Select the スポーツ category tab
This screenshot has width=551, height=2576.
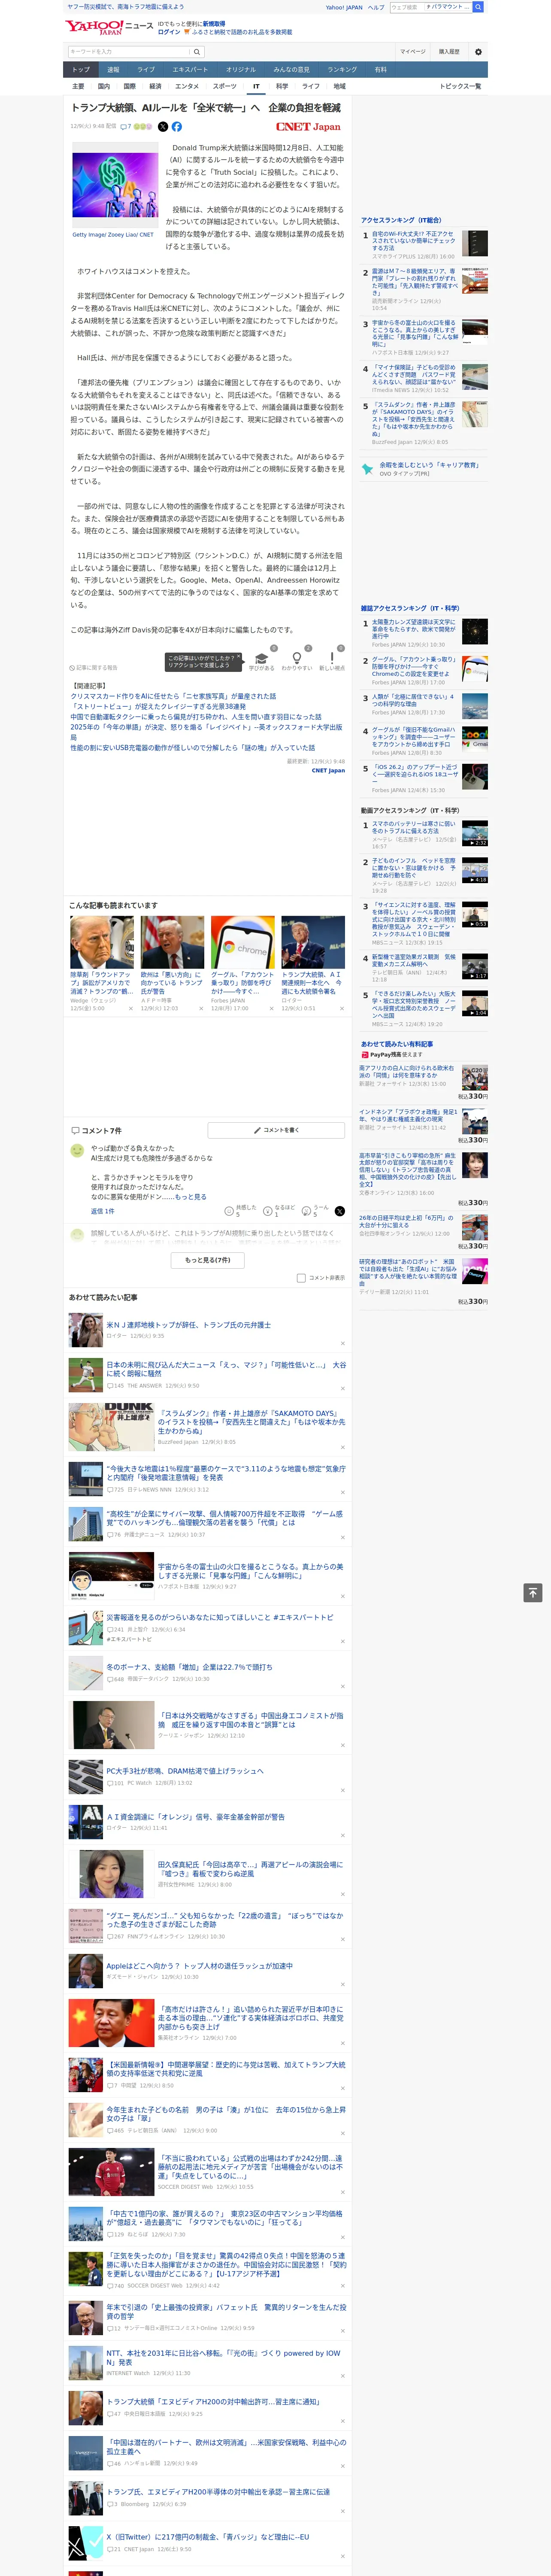225,86
